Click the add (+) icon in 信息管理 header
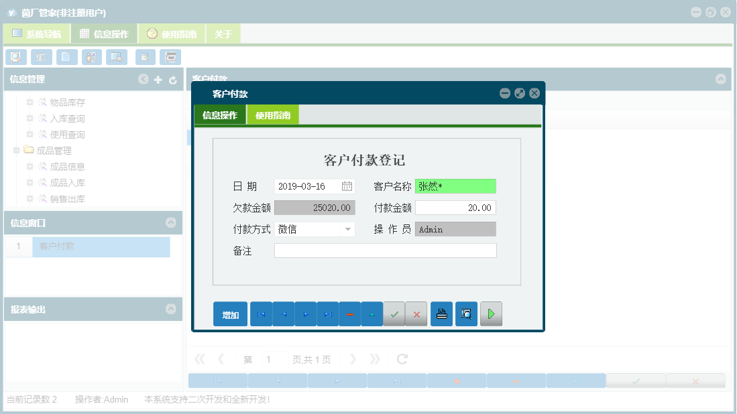 coord(158,79)
